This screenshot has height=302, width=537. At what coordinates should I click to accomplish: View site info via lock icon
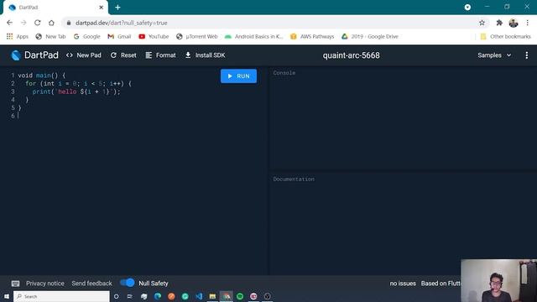[x=69, y=23]
